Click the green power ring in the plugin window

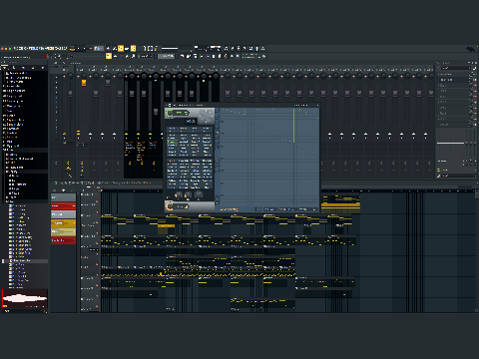click(x=170, y=113)
